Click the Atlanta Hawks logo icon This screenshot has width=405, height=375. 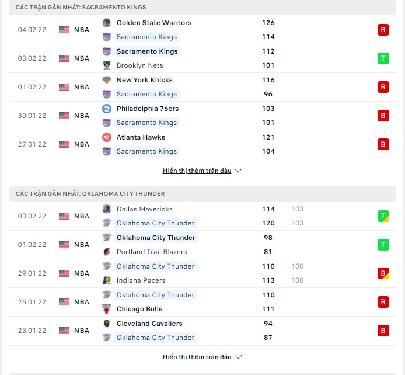(x=107, y=137)
